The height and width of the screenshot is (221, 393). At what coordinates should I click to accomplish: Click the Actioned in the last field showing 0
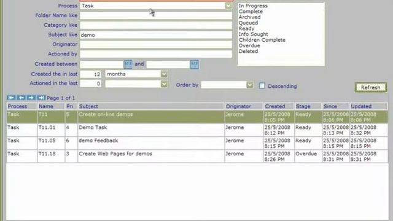[91, 83]
